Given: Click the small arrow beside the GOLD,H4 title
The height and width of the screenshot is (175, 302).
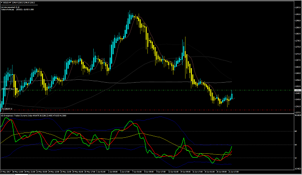Looking at the screenshot, I should tap(2, 3).
